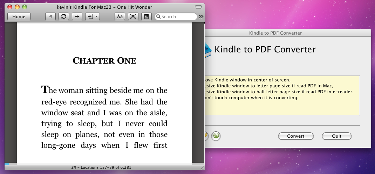Screen dimensions: 375x174
Task: Click the reading progress bar in Kindle
Action: point(104,164)
